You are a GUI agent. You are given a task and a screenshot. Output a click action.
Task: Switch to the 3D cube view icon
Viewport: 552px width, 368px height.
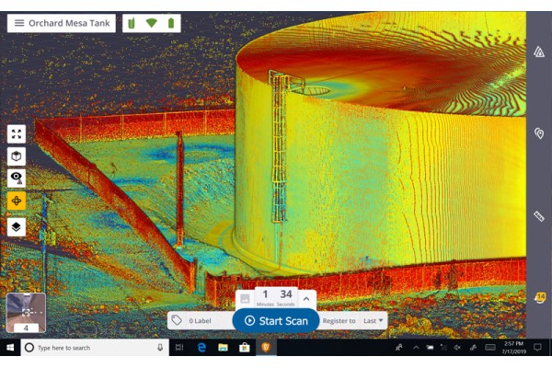(17, 156)
